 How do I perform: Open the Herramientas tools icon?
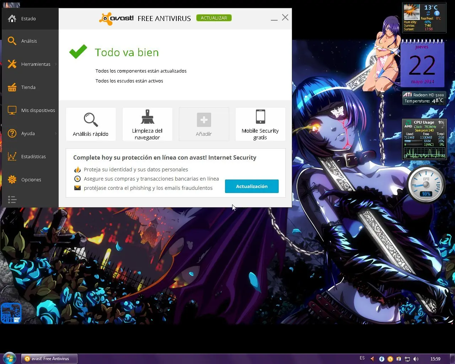(x=12, y=64)
